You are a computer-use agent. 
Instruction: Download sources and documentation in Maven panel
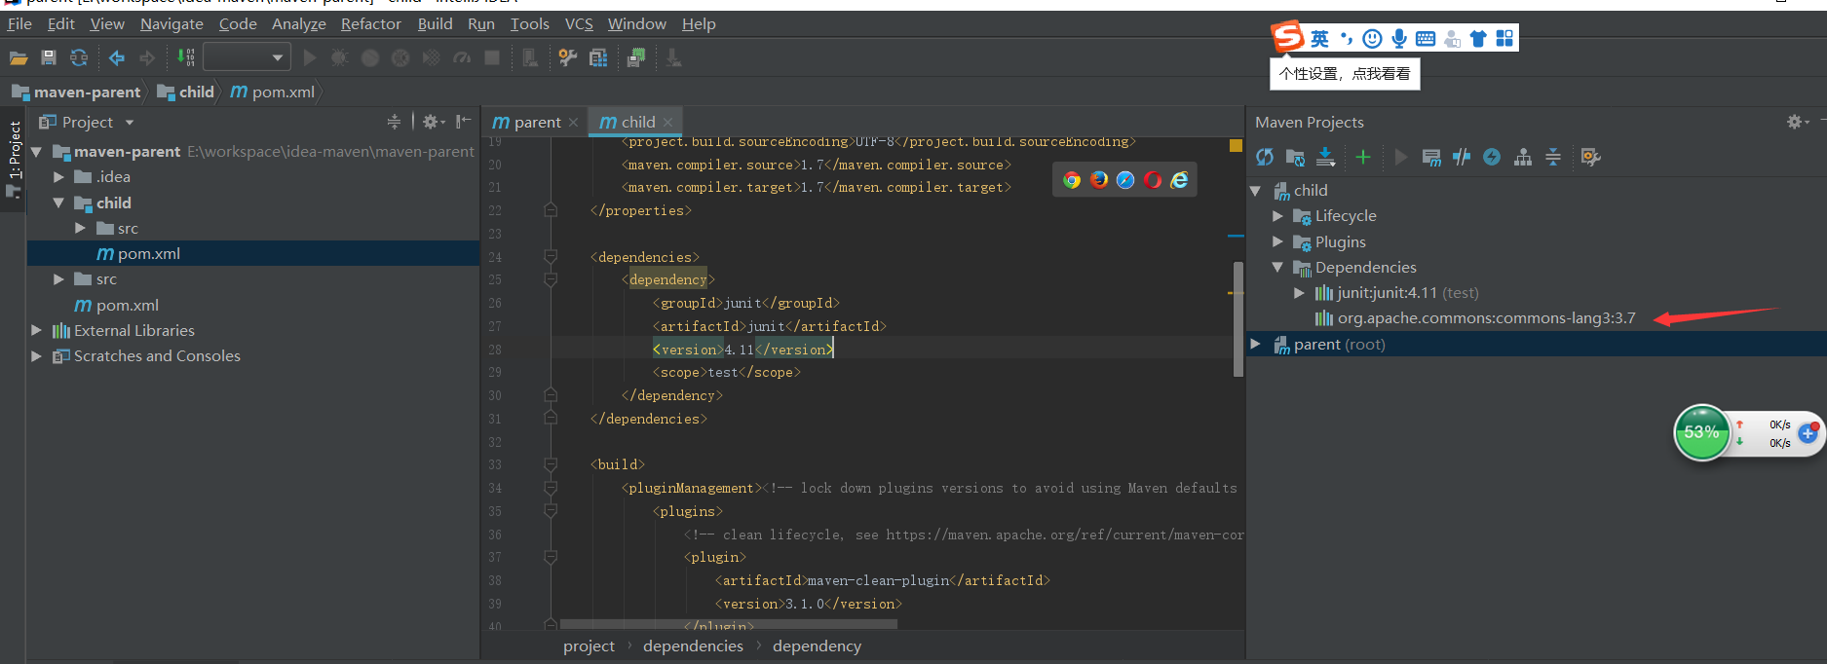[x=1326, y=157]
